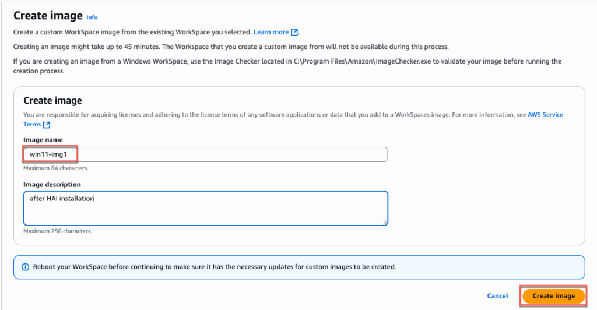
Task: Click the Maximum 64 characters hint text
Action: (x=55, y=168)
